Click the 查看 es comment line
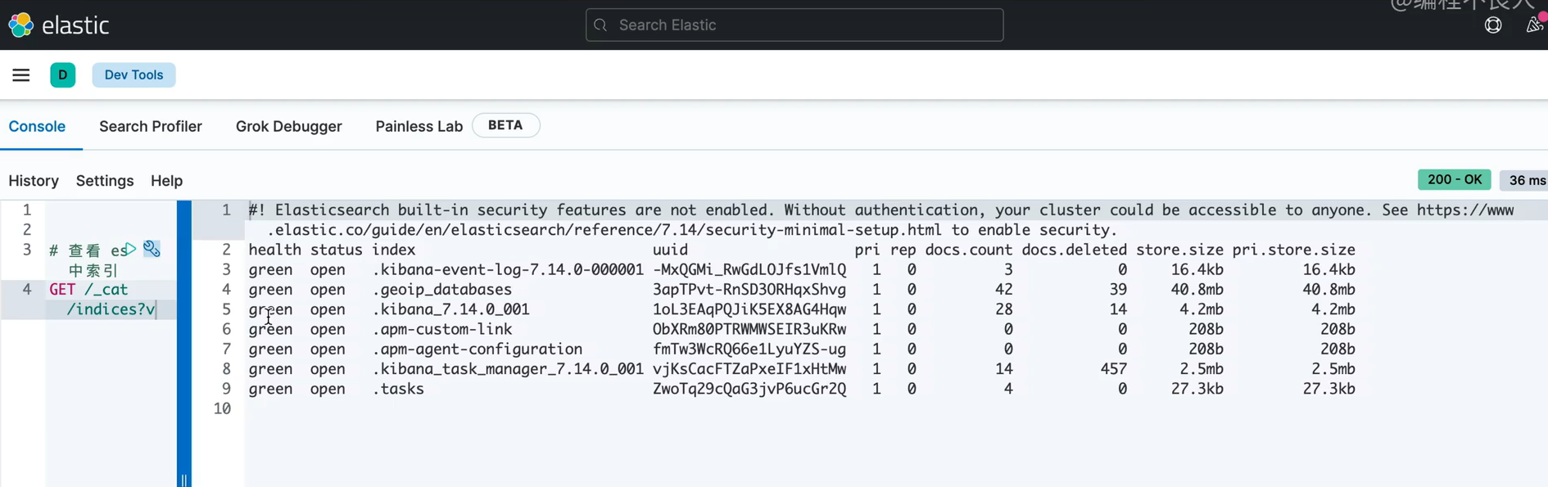This screenshot has height=487, width=1548. 87,250
